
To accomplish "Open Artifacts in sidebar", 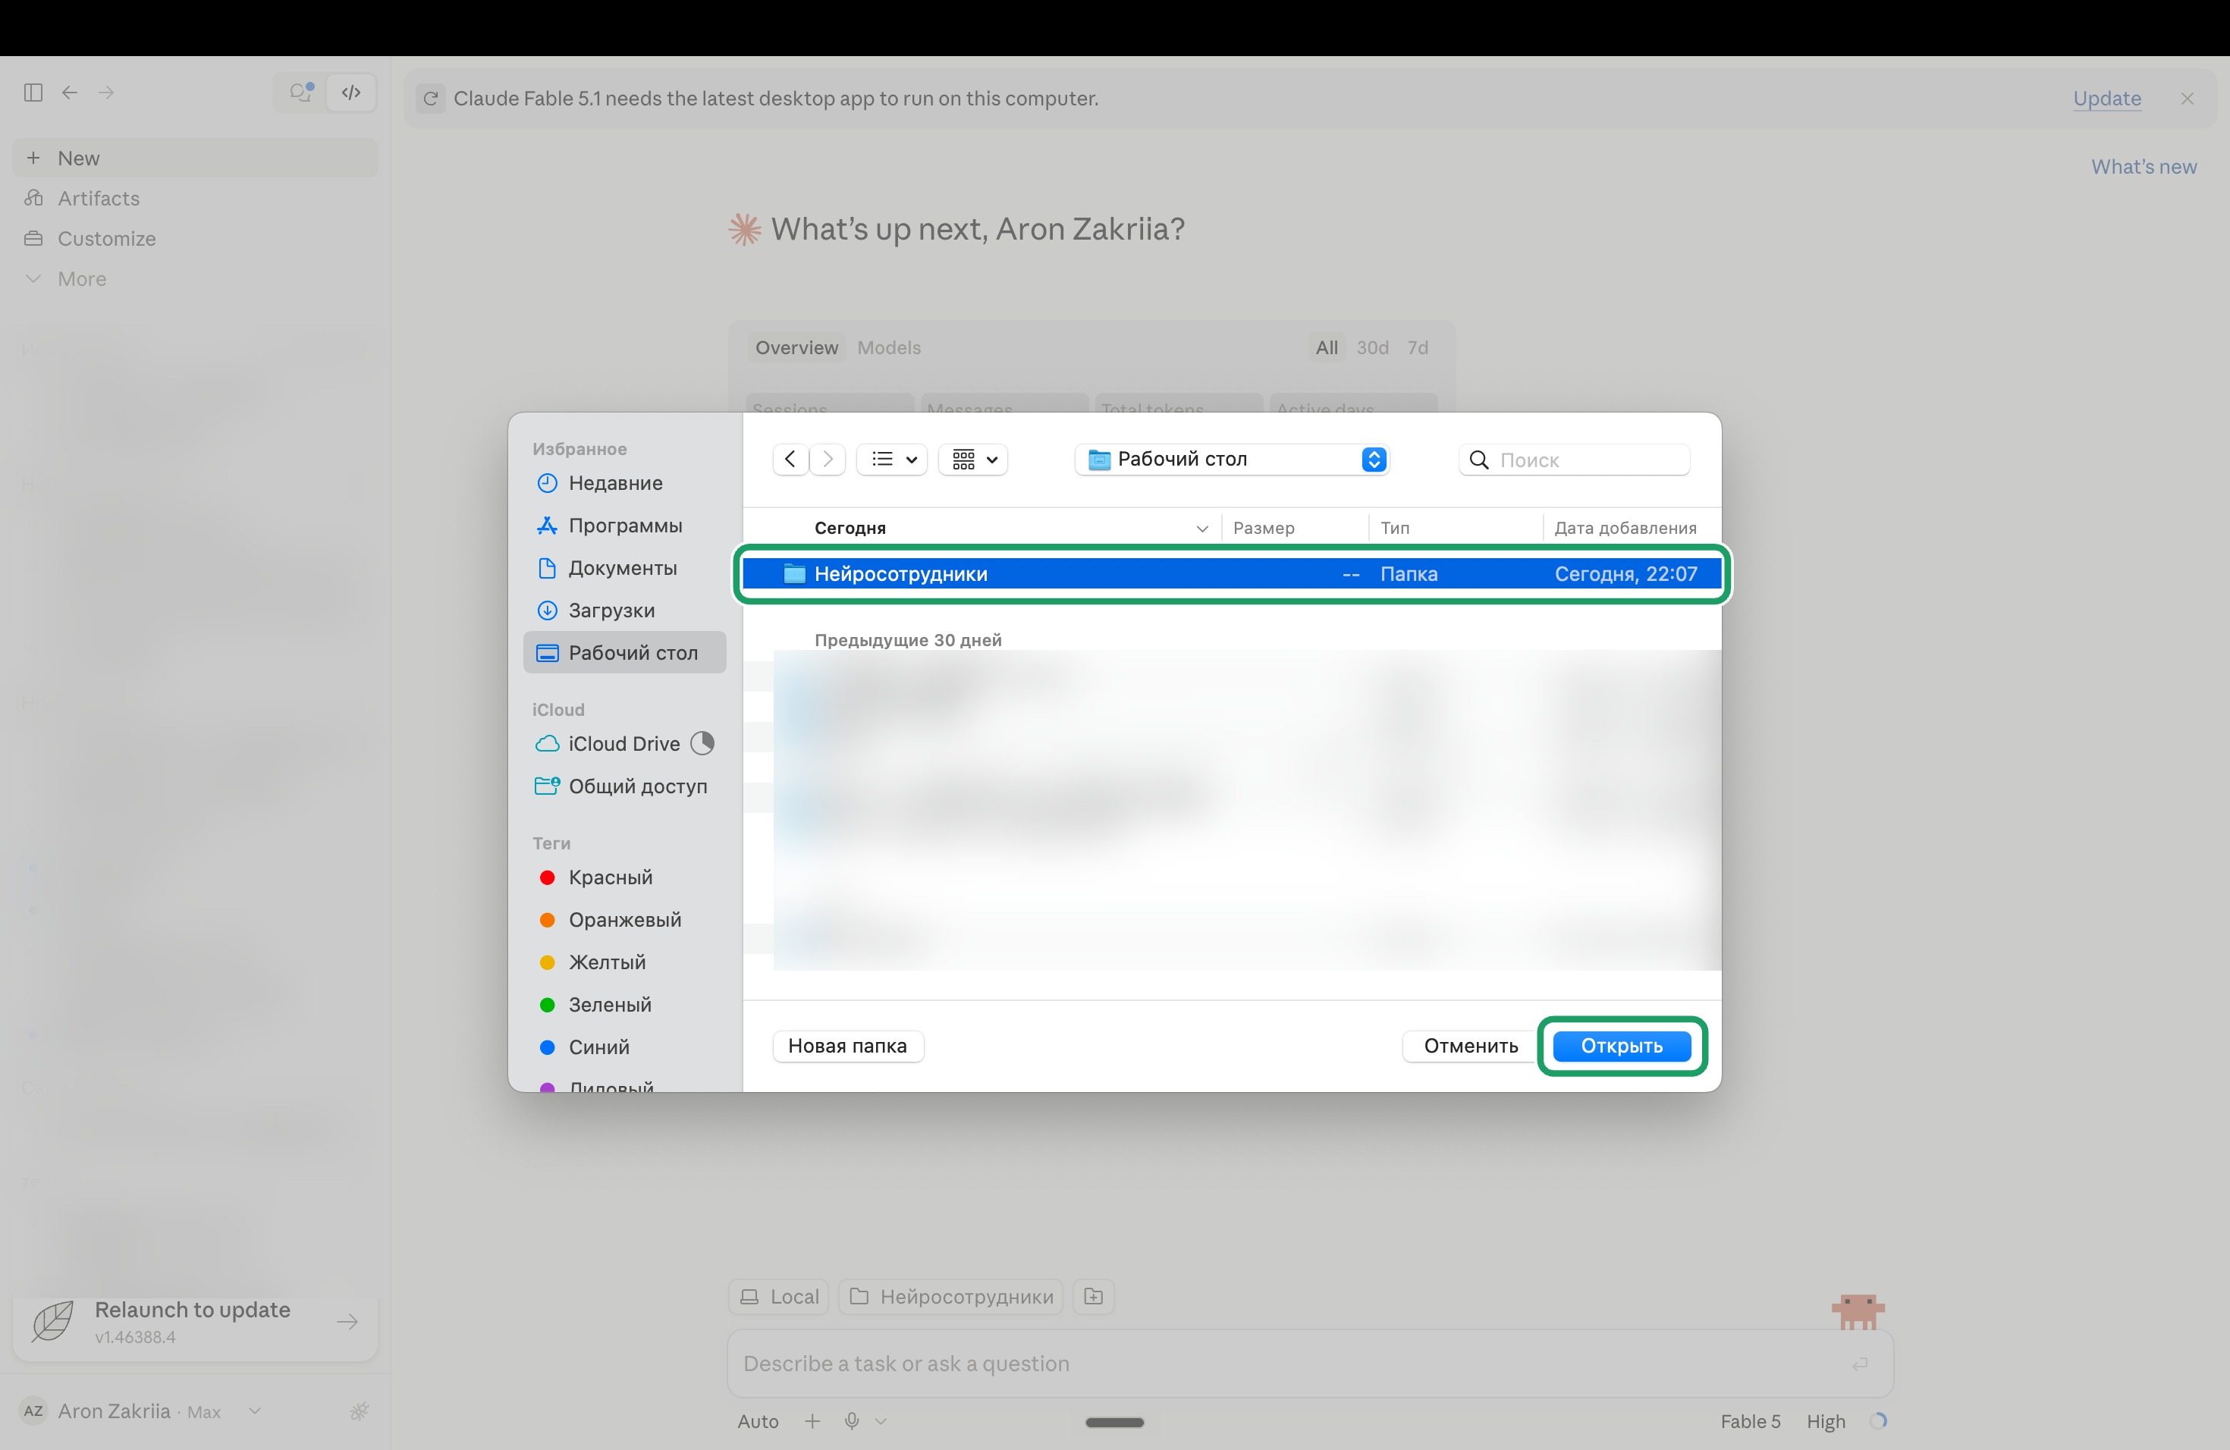I will tap(195, 199).
